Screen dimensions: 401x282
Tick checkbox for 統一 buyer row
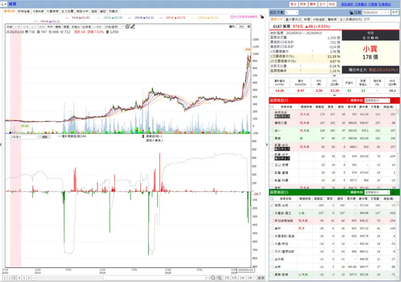(271, 131)
